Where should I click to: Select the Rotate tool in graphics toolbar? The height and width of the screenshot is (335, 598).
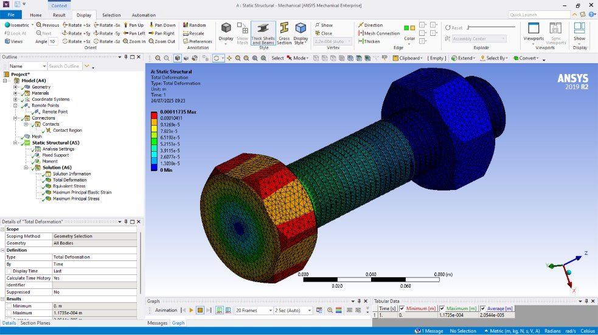point(216,58)
